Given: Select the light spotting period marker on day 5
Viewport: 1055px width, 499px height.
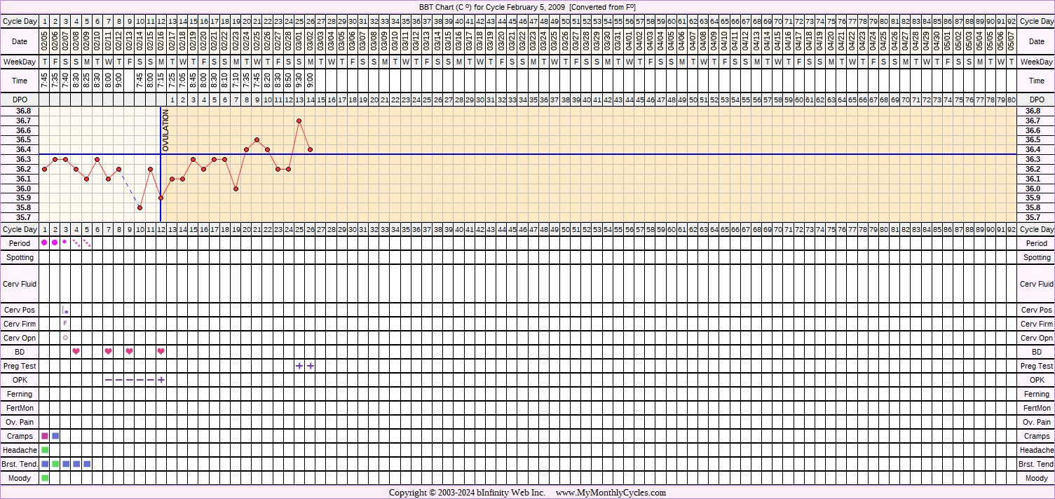Looking at the screenshot, I should point(87,243).
